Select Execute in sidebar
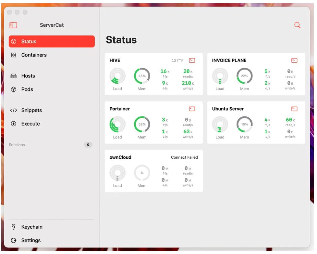The image size is (317, 254). coord(30,124)
